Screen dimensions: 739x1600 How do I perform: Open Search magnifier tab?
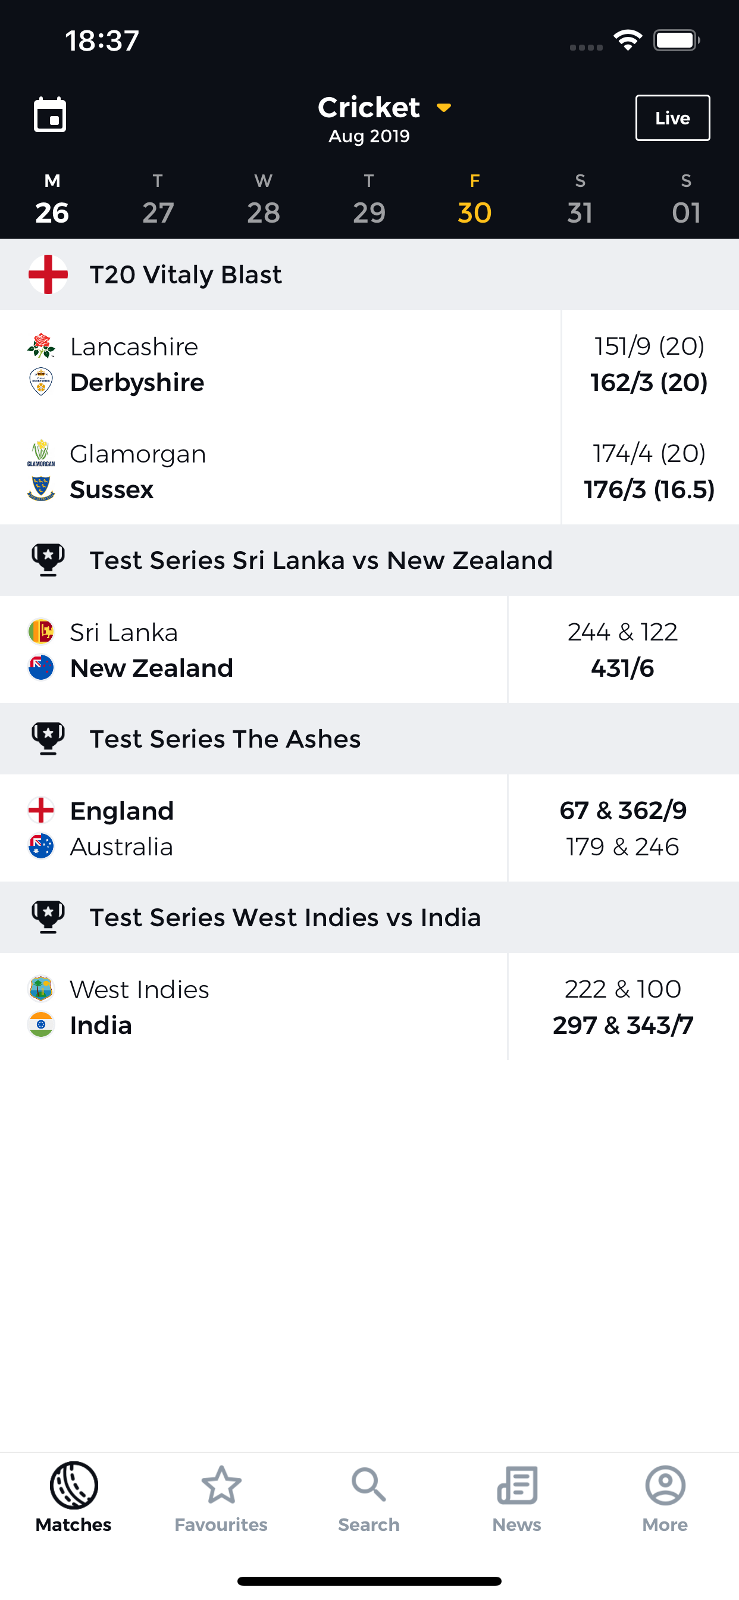tap(369, 1498)
